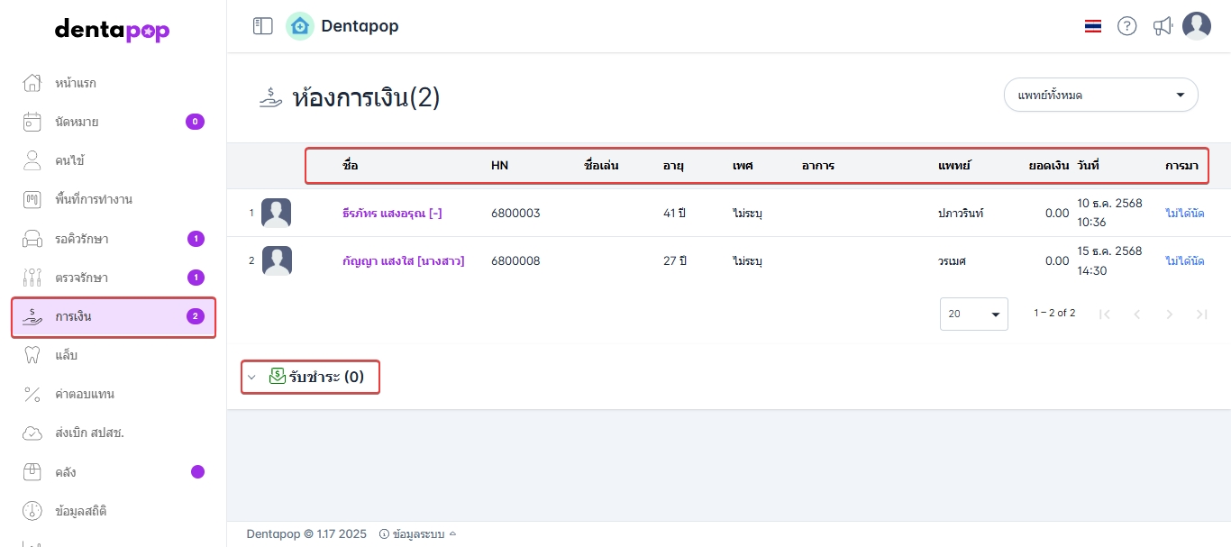Open ค่าตอบแทน percent icon menu
The width and height of the screenshot is (1231, 547).
coord(84,394)
